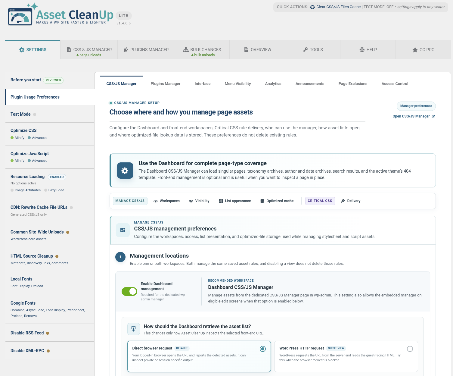Image resolution: width=453 pixels, height=376 pixels.
Task: Open Before you start in sidebar
Action: tap(26, 80)
